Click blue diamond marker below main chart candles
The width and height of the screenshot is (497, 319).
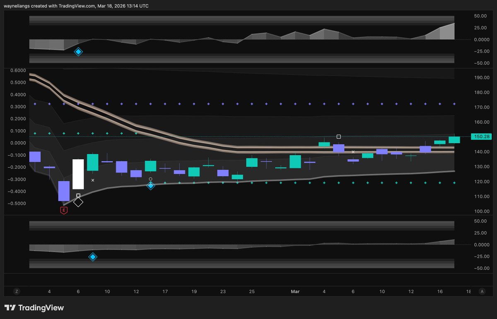[151, 185]
